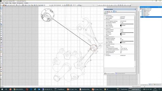Collapse the Позиция и размер section
The width and height of the screenshot is (162, 91).
point(105,44)
